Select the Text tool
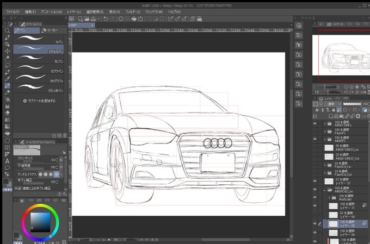The image size is (370, 244). click(x=7, y=161)
